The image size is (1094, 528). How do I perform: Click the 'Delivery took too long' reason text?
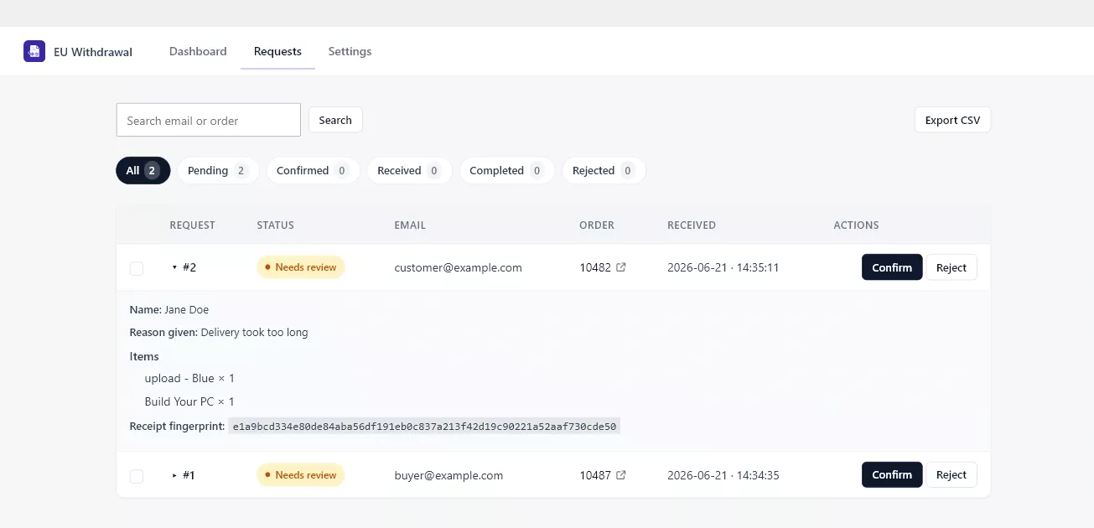[x=255, y=332]
